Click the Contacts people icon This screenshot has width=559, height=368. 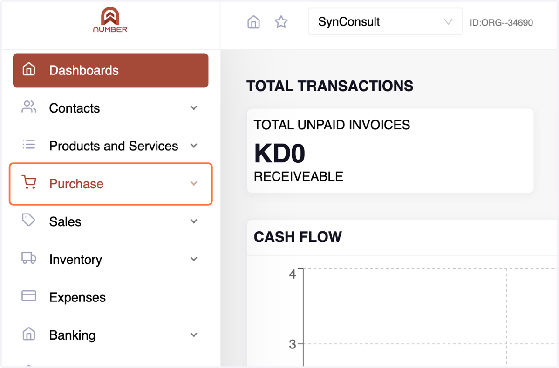pyautogui.click(x=29, y=107)
